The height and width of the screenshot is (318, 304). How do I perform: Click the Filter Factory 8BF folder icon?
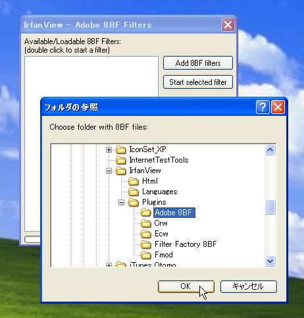[146, 245]
